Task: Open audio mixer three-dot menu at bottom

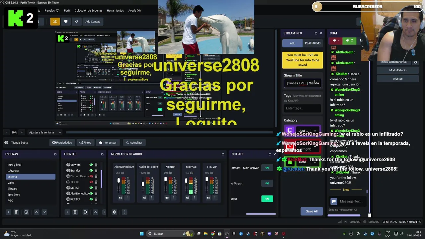Action: tap(124, 212)
